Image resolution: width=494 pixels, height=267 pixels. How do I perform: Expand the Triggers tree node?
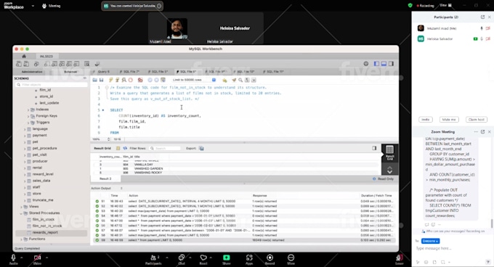click(x=28, y=123)
